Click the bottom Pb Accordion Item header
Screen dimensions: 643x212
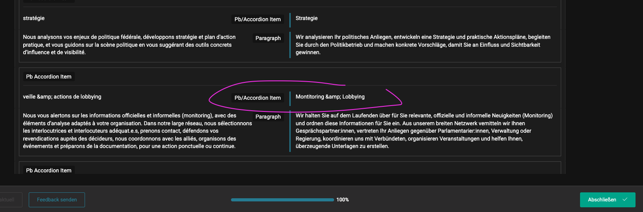(x=49, y=170)
